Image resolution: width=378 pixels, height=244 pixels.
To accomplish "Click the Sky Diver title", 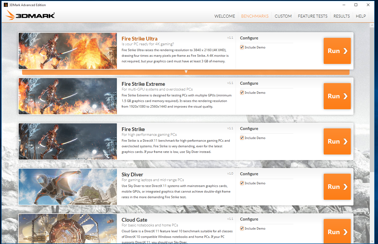I will (x=132, y=174).
